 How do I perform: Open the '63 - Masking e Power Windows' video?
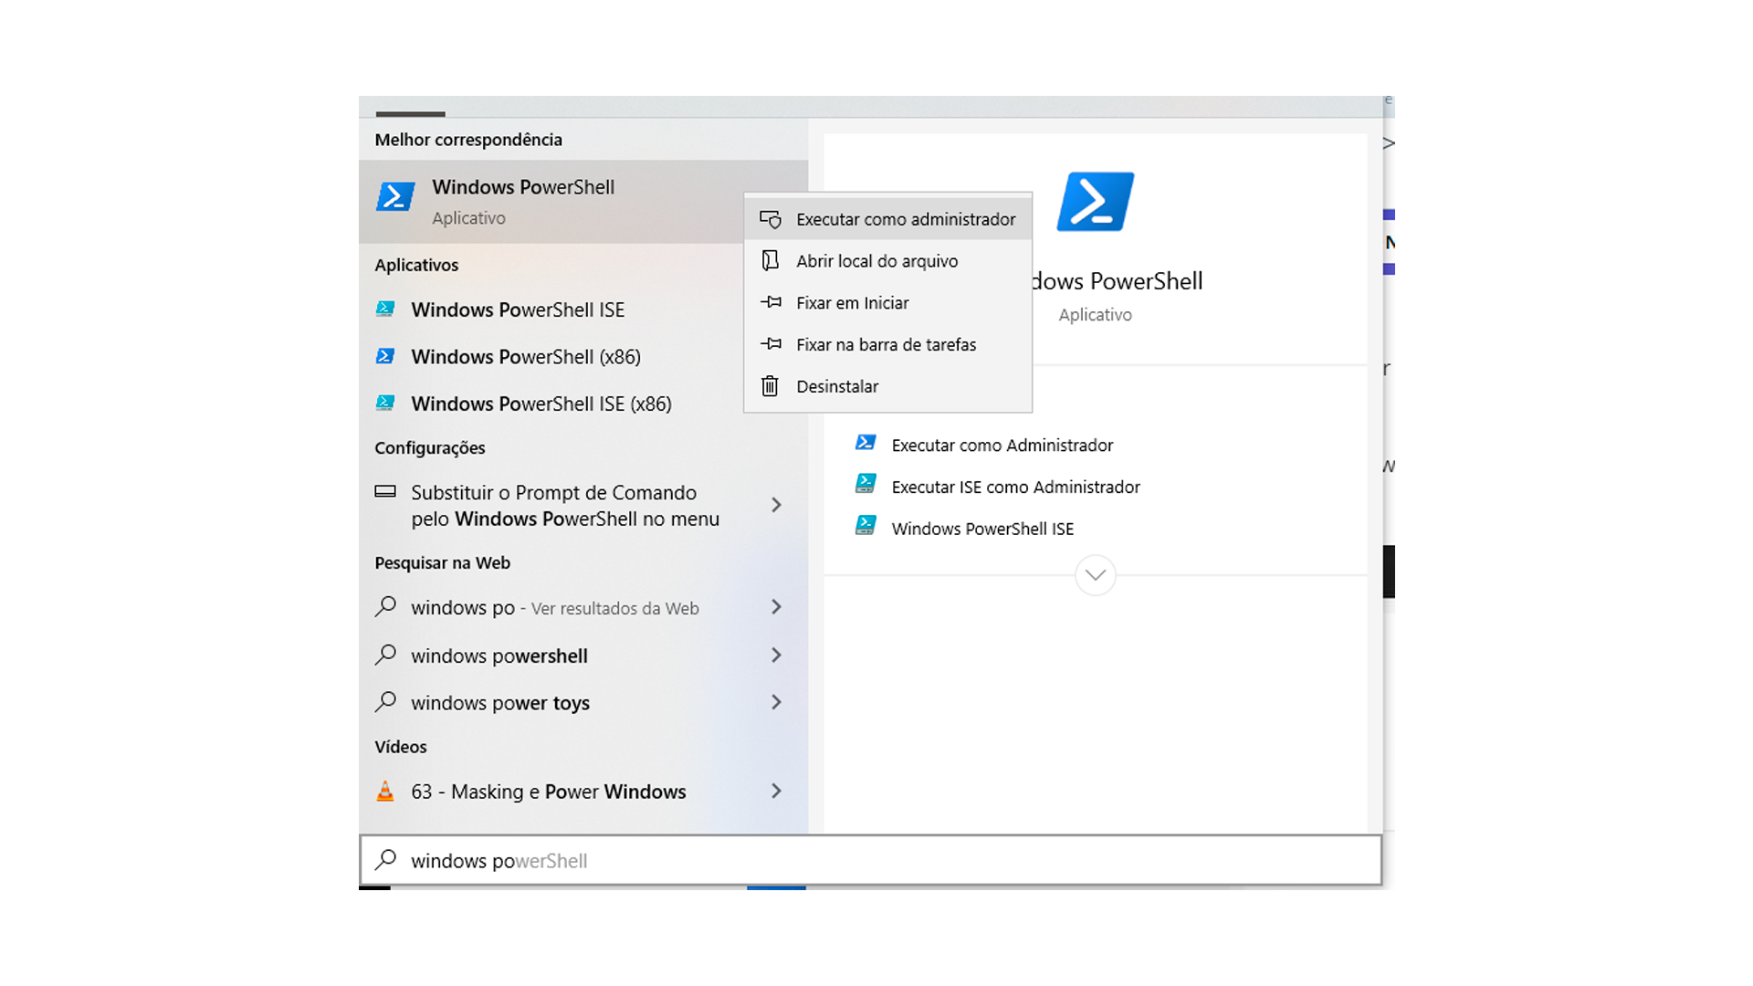tap(583, 792)
